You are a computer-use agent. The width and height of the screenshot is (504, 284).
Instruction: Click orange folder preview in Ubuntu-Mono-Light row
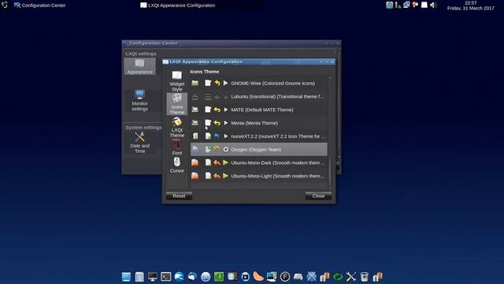click(x=195, y=176)
